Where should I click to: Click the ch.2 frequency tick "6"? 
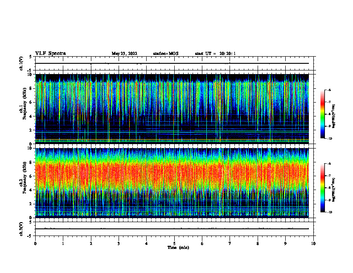pyautogui.click(x=31, y=176)
